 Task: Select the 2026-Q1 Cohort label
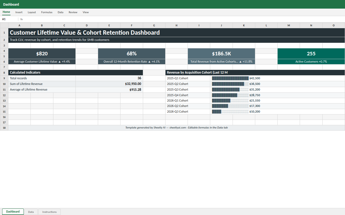click(188, 101)
